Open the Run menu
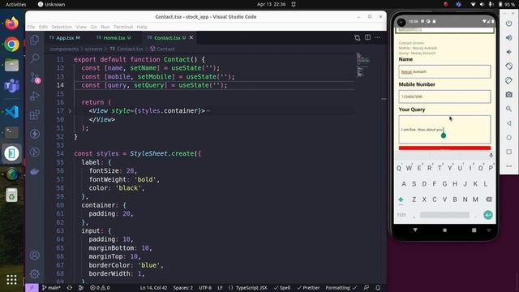Screen dimensions: 519x292 [105, 27]
